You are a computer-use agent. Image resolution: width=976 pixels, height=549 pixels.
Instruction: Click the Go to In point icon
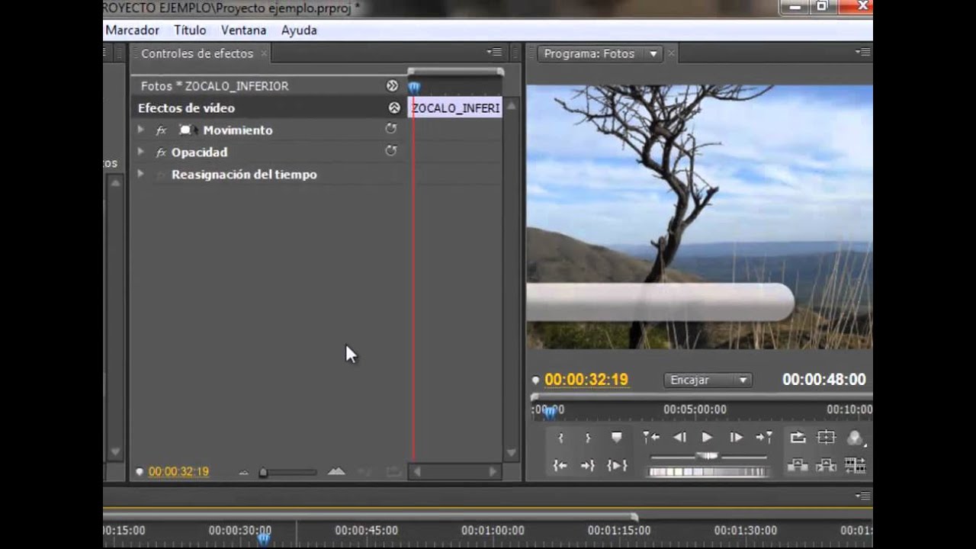coord(560,465)
